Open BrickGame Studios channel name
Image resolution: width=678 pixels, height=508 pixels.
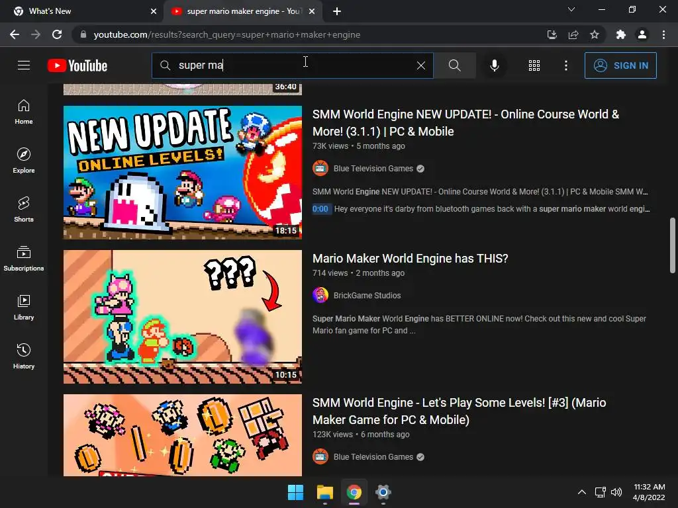[367, 296]
